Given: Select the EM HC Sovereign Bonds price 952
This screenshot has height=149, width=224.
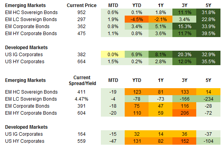Looking at the screenshot, I should click(81, 12).
